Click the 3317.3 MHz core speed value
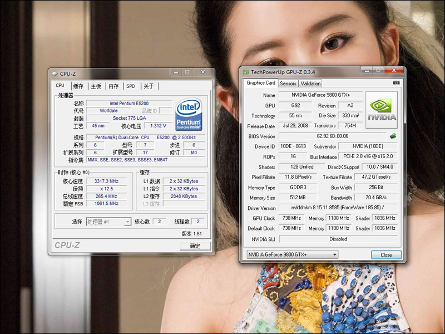 point(106,181)
